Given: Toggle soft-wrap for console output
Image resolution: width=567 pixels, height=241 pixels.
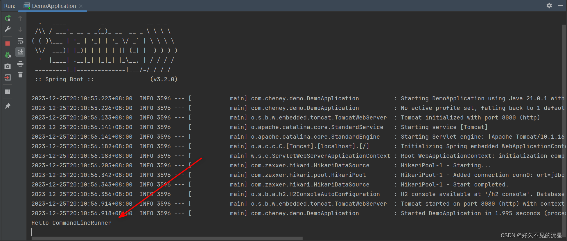Looking at the screenshot, I should click(20, 41).
